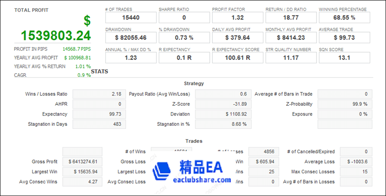Select the # of Losses value 4856
Image resolution: width=386 pixels, height=196 pixels.
(264, 152)
